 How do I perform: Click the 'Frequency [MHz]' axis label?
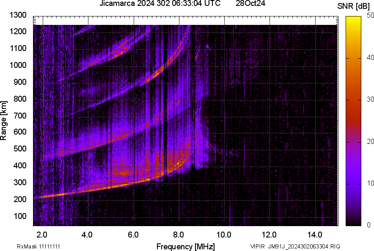186,246
